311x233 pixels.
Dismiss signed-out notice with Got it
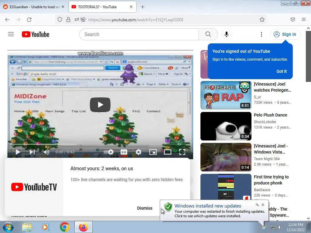pyautogui.click(x=282, y=71)
